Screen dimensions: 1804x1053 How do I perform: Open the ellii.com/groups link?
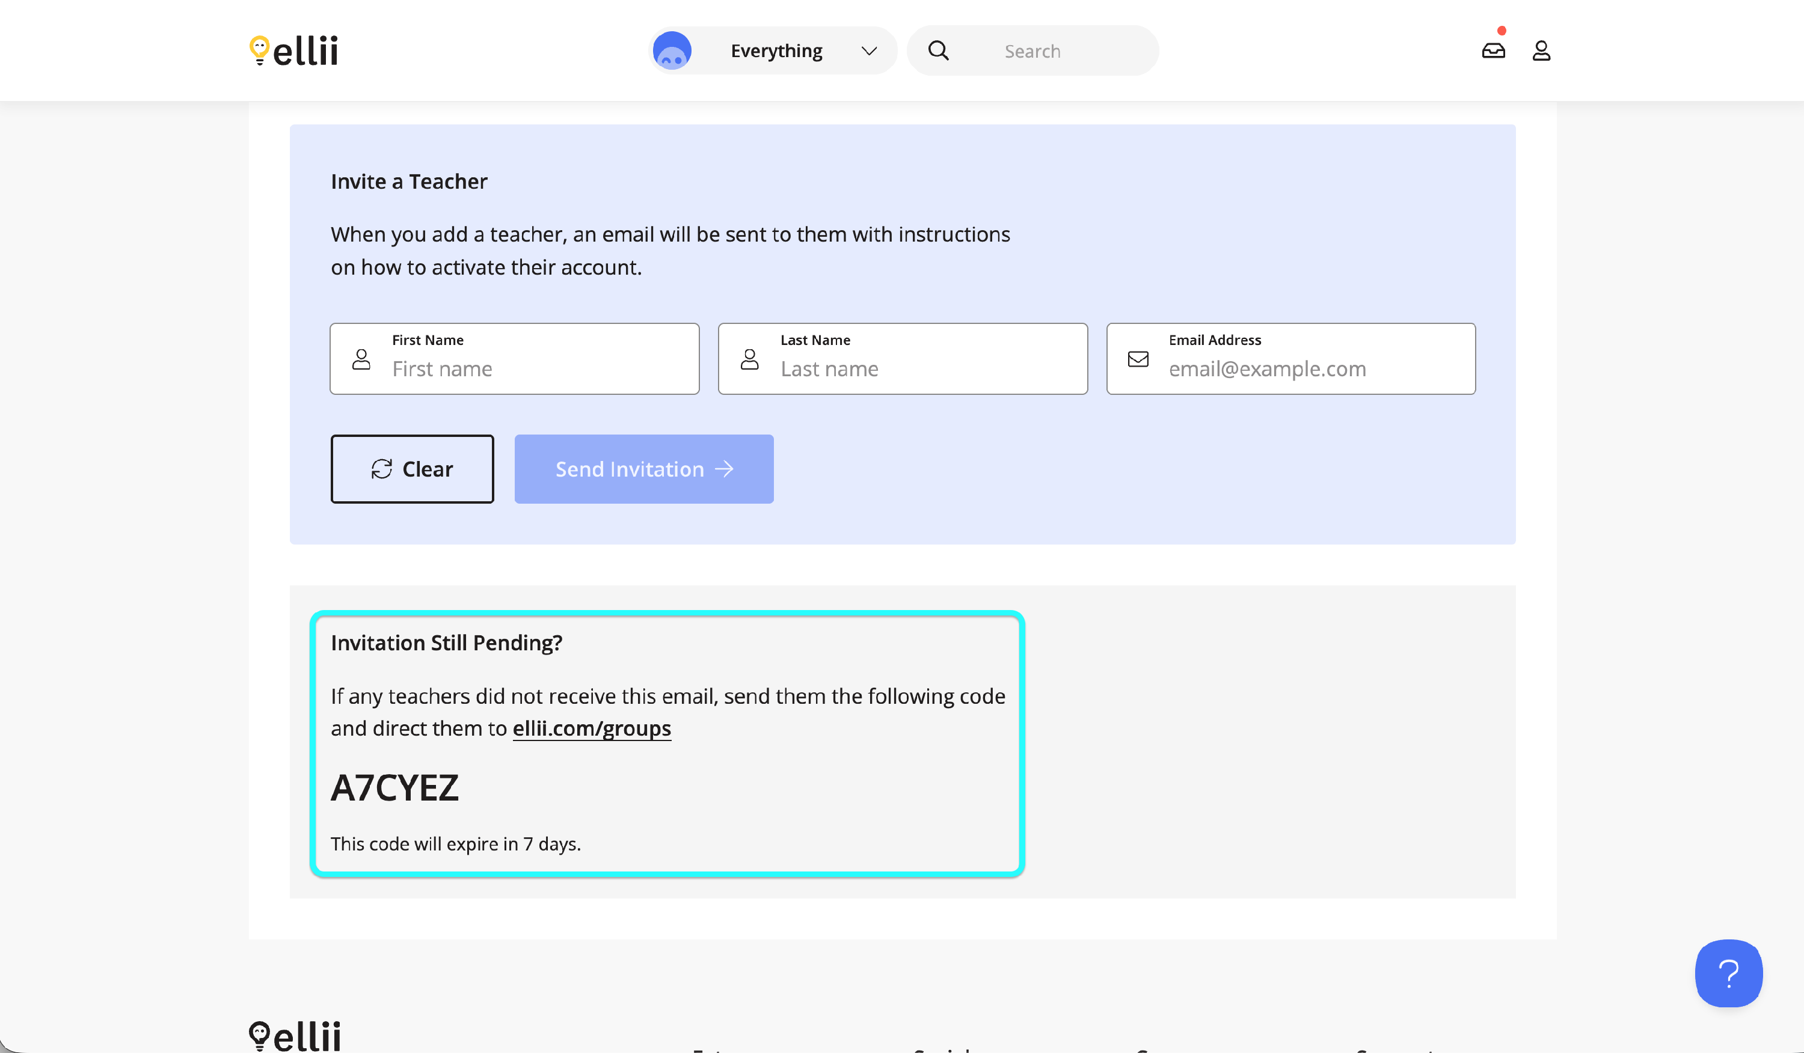591,728
